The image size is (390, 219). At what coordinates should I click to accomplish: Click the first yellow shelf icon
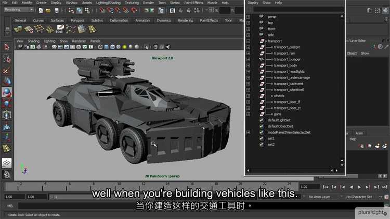tap(18, 29)
